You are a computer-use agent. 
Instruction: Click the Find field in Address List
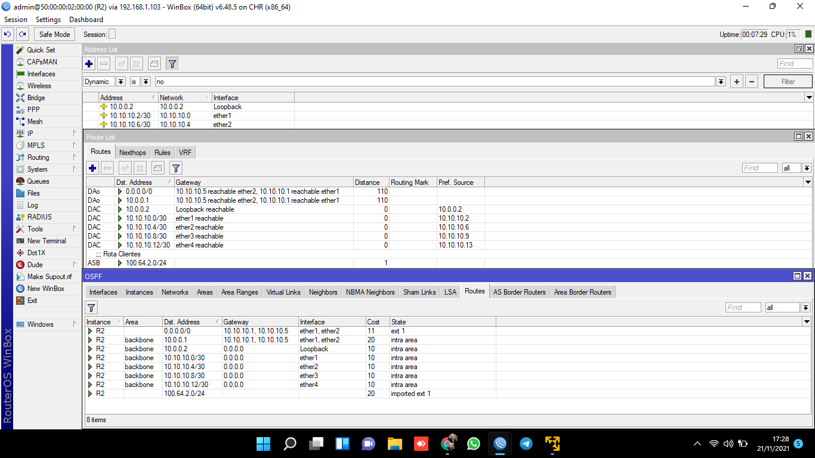click(795, 64)
